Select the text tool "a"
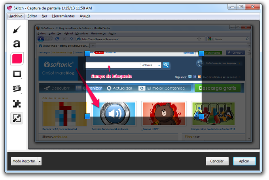This screenshot has width=269, height=180. click(x=17, y=44)
